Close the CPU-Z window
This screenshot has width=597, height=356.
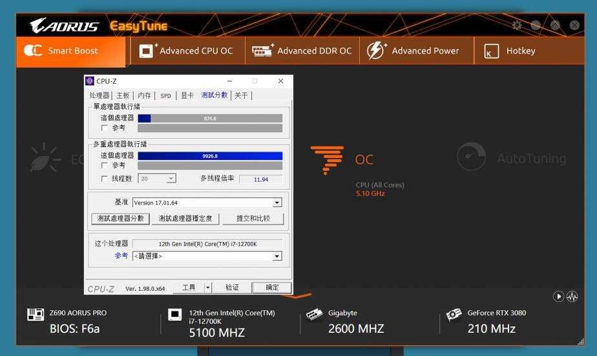[280, 81]
